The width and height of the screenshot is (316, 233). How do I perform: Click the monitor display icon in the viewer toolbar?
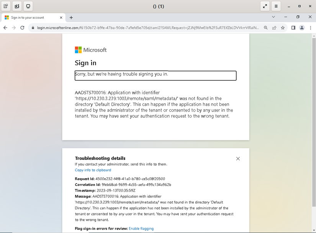coord(28,6)
